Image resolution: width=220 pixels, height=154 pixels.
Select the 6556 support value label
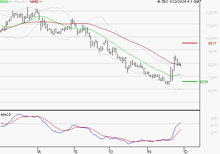tap(204, 82)
